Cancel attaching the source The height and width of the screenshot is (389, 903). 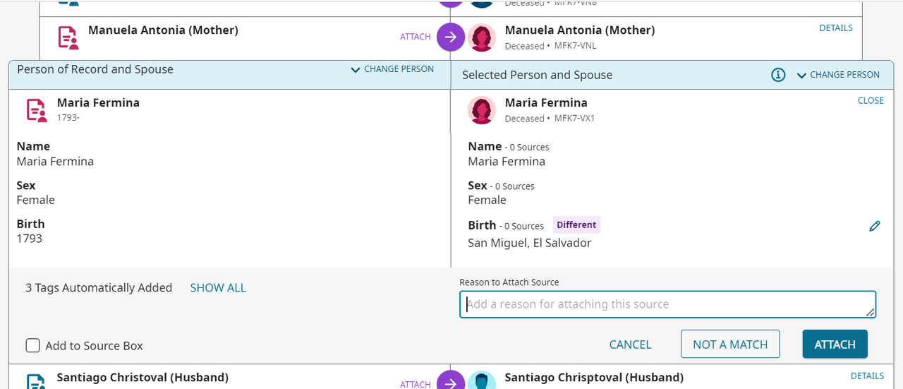pyautogui.click(x=630, y=345)
